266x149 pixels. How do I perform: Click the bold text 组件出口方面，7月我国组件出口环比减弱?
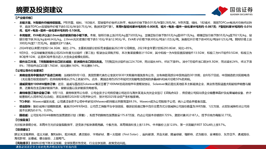pyautogui.click(x=46, y=62)
